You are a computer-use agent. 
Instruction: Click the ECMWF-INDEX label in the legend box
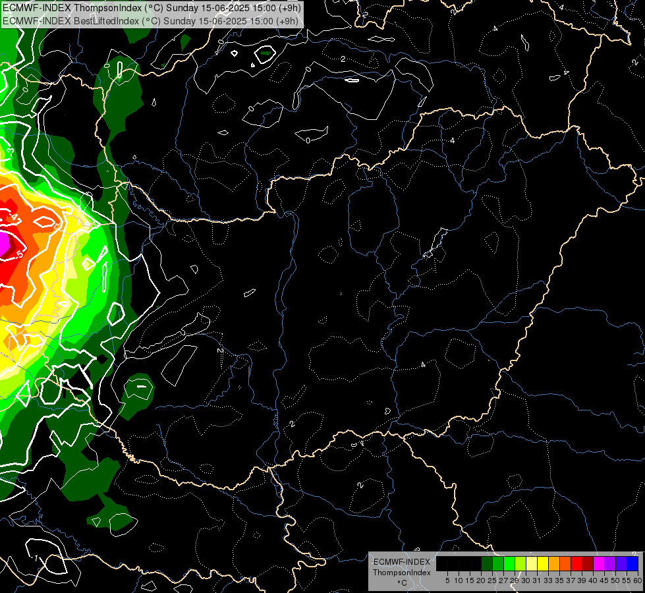pos(401,562)
